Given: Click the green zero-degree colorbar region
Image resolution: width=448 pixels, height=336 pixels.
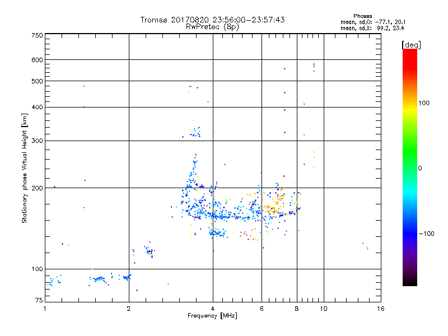Looking at the screenshot, I should point(410,168).
